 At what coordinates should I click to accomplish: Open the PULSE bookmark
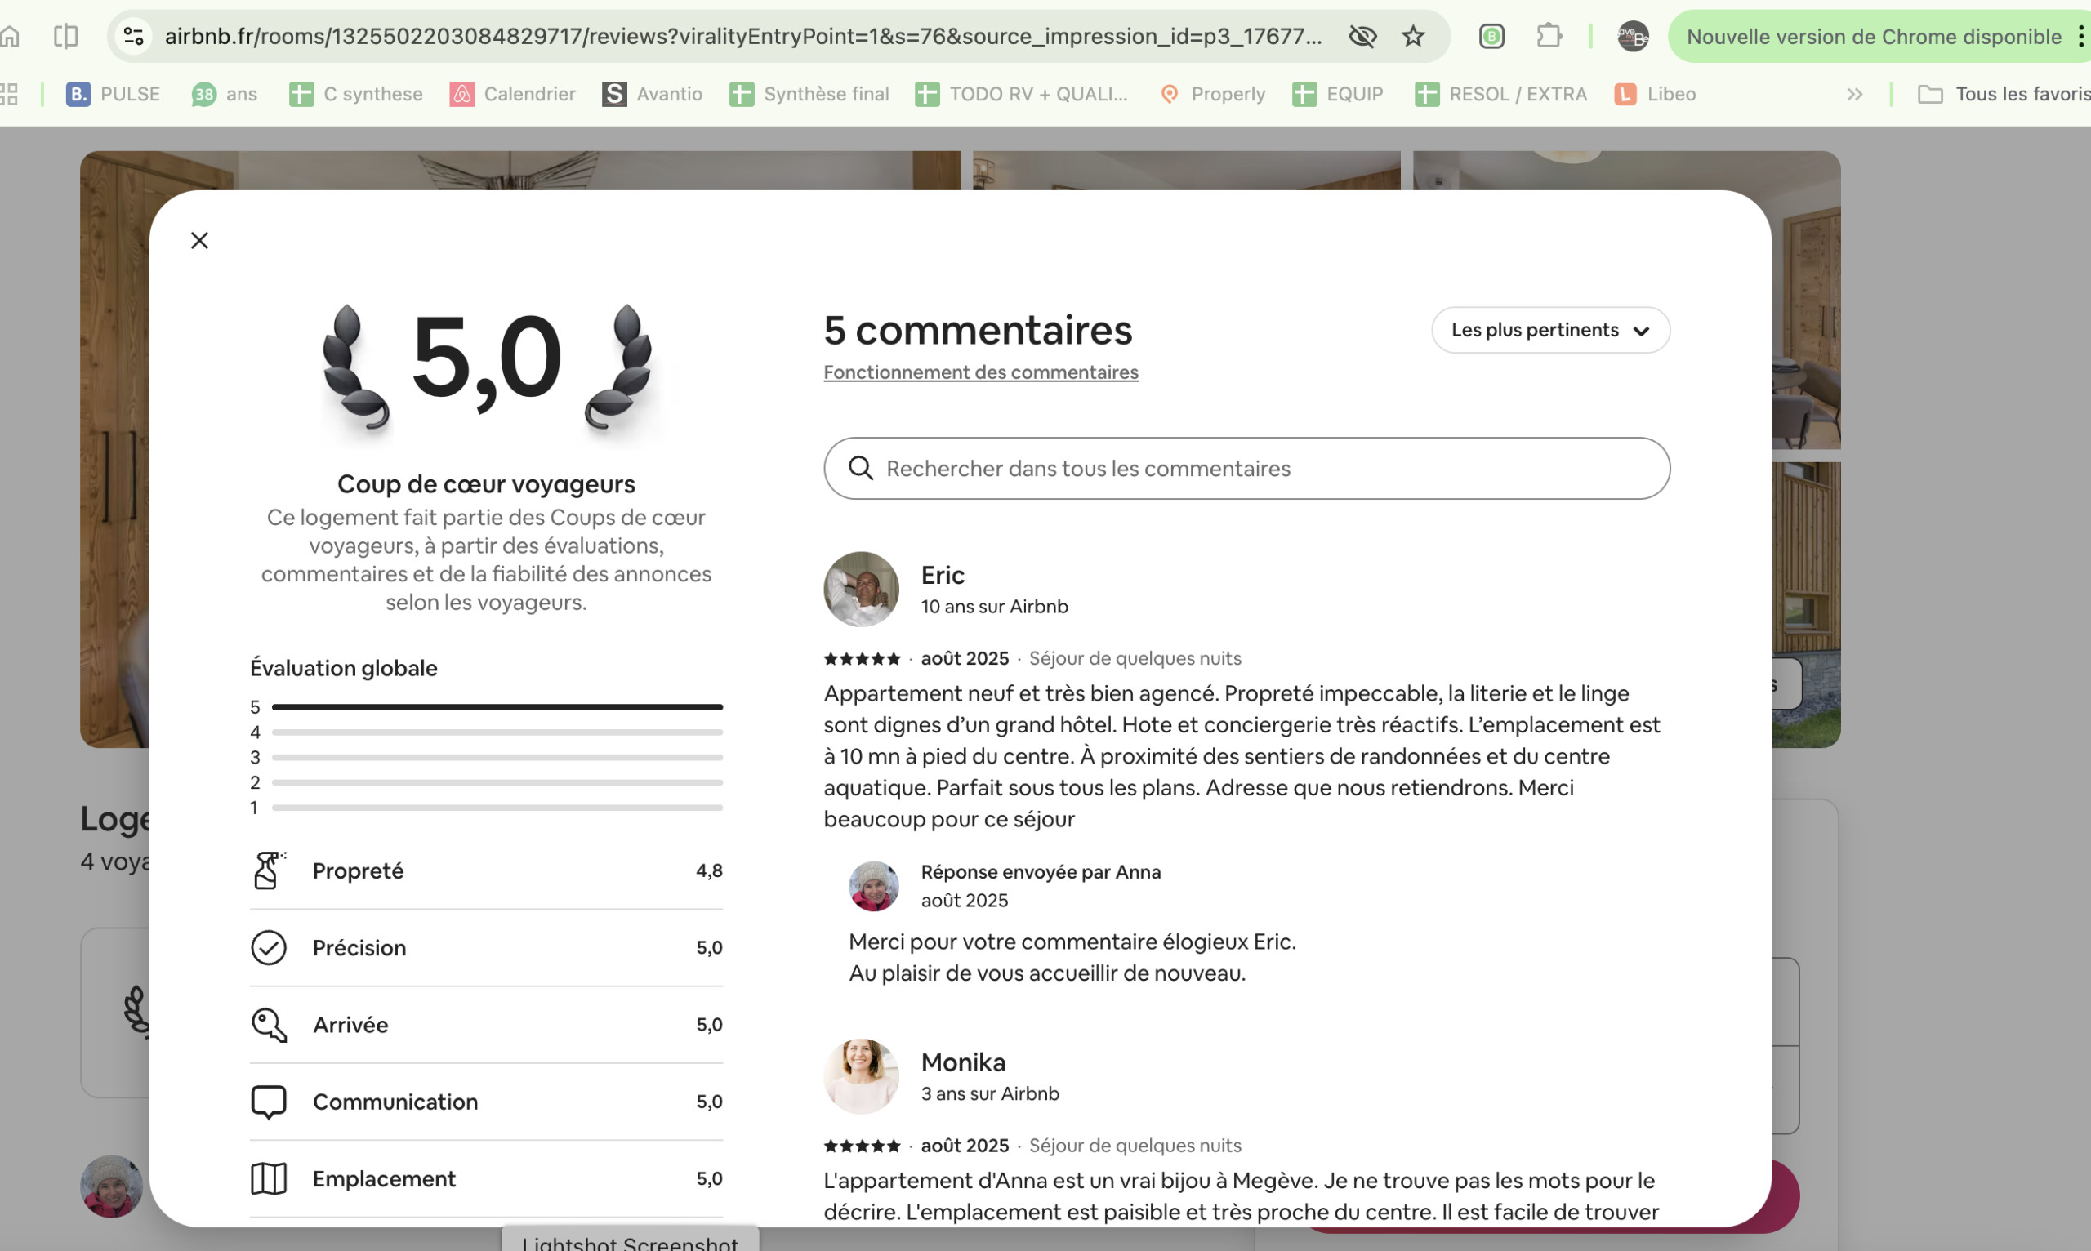(113, 94)
